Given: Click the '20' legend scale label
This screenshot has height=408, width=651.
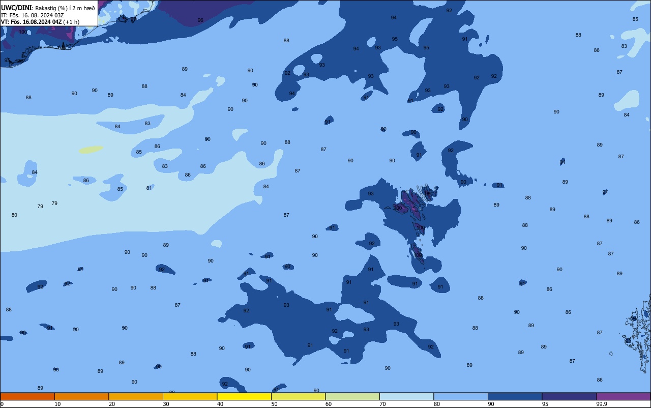Looking at the screenshot, I should 112,404.
